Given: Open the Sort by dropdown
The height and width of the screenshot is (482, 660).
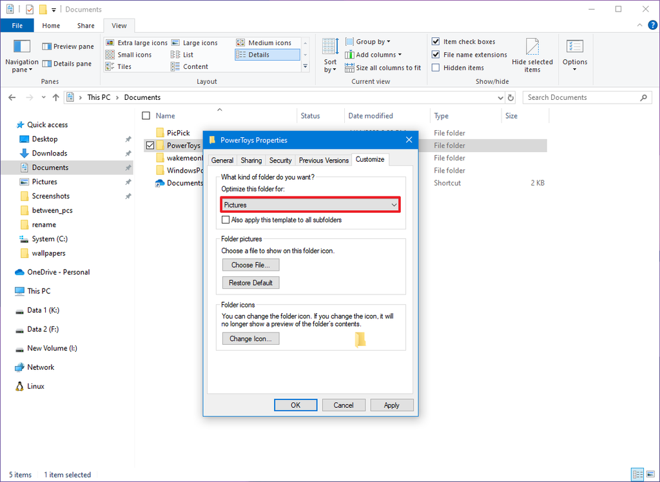Looking at the screenshot, I should point(330,55).
